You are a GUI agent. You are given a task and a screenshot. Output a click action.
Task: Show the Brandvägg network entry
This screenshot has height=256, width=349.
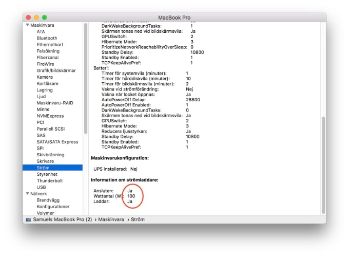49,200
